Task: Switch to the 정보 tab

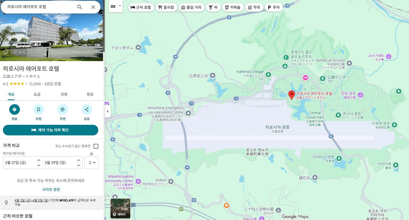Action: pyautogui.click(x=90, y=94)
